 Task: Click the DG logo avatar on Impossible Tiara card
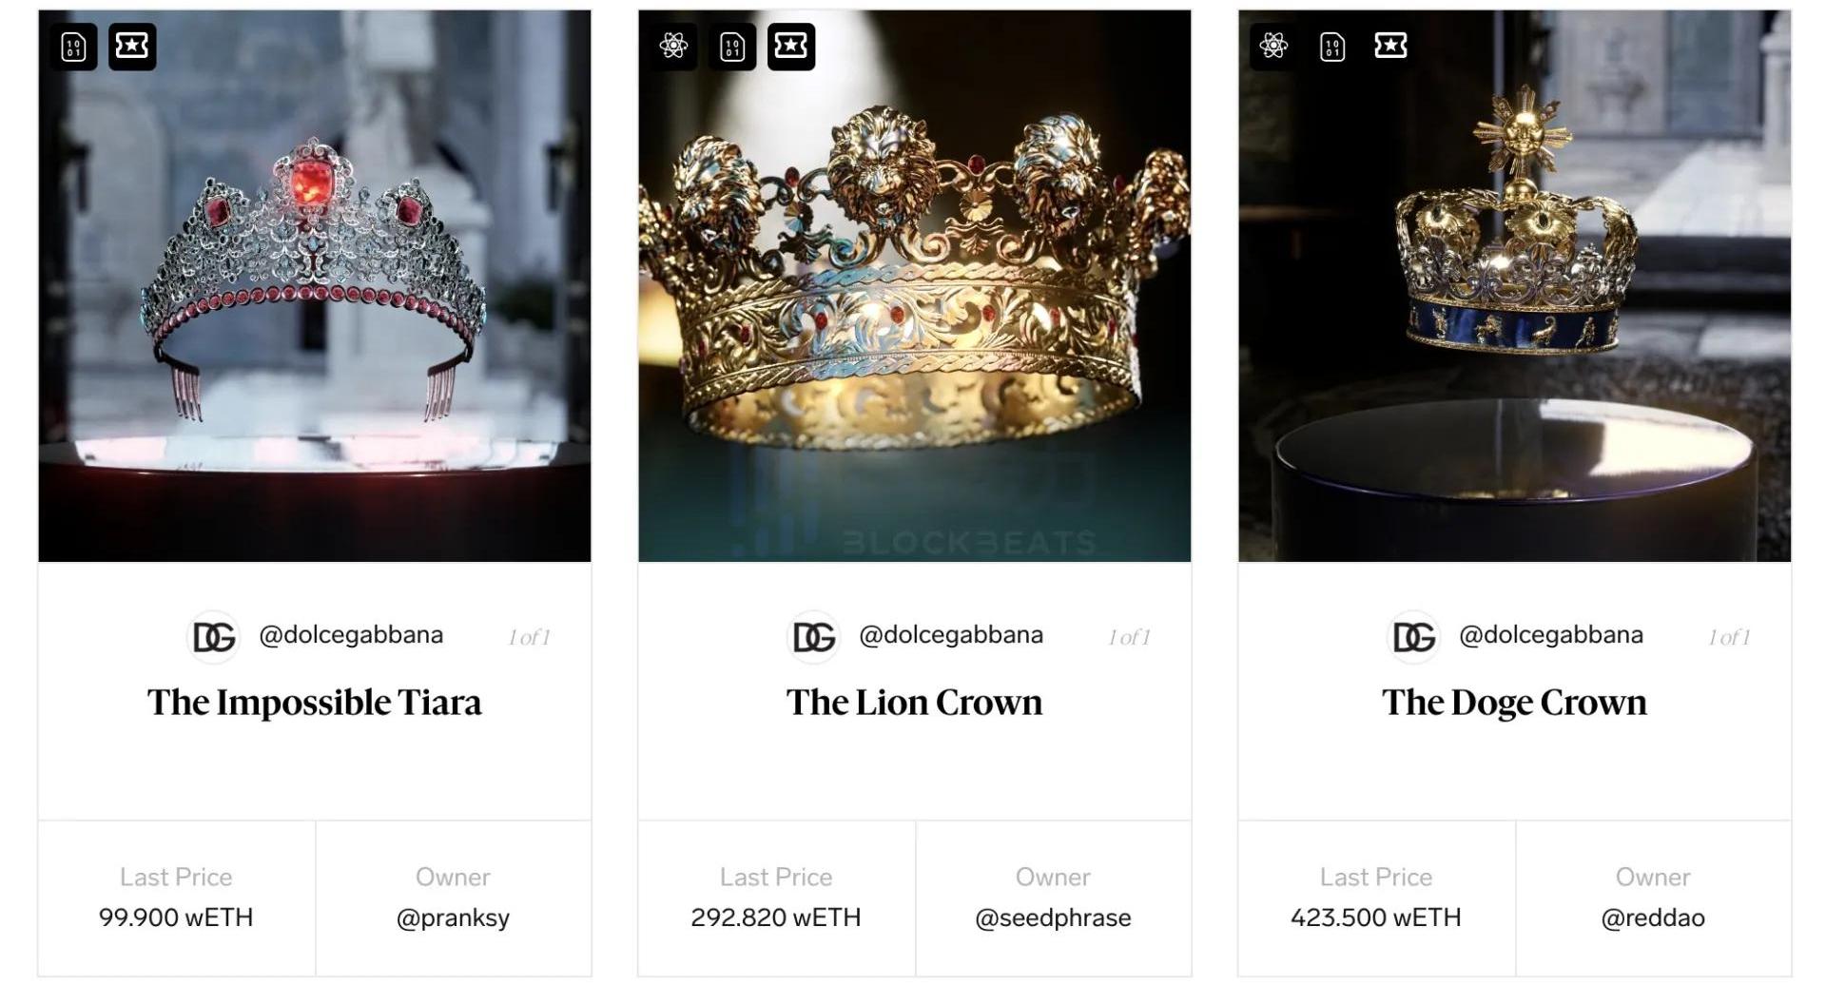coord(214,637)
